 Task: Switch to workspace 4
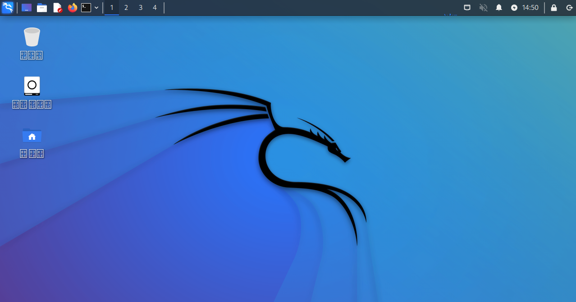(x=155, y=8)
